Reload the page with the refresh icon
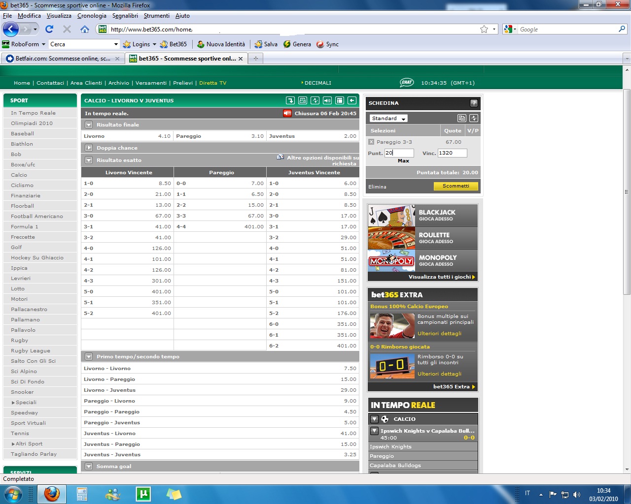Screen dimensions: 631x504 [49, 29]
